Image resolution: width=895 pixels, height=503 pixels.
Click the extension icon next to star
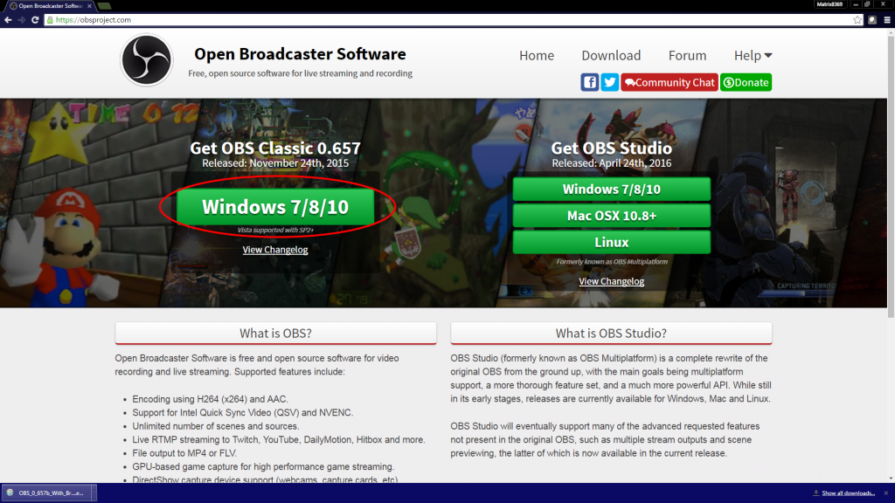[x=872, y=19]
